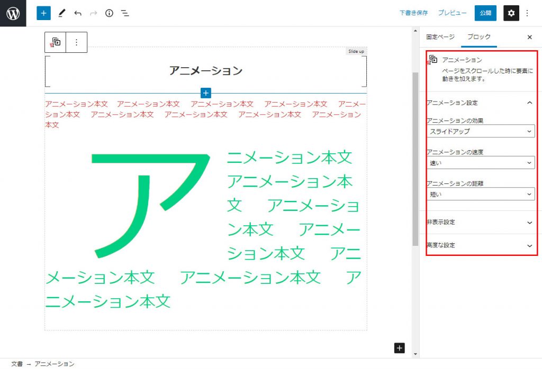Click the editor vertical scrollbar

coord(415,159)
